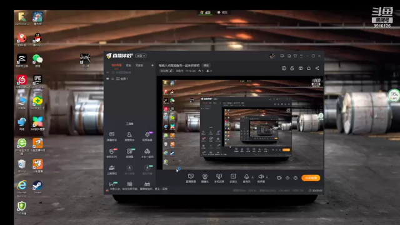
Task: Toggle the preview eye icon near settings
Action: coord(287,177)
